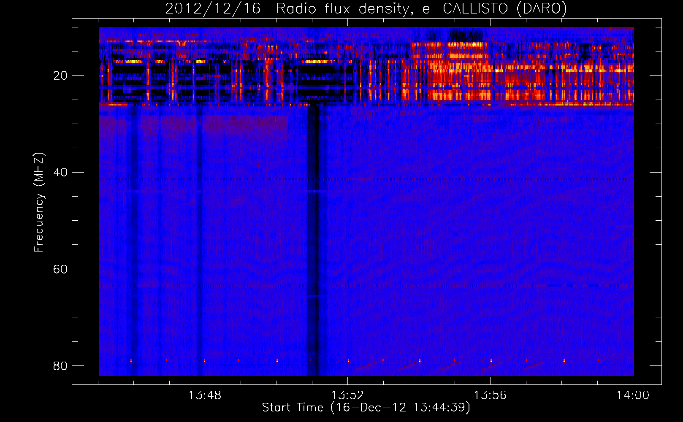Click the 13:48 time tick label
This screenshot has width=683, height=422.
[x=205, y=395]
